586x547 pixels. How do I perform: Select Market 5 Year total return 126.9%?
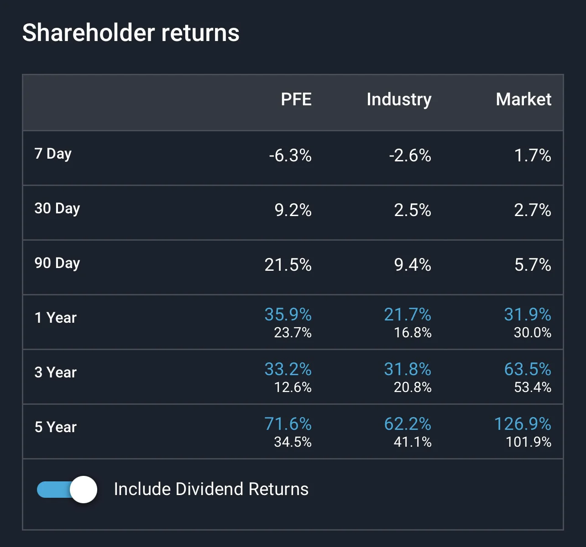(523, 424)
